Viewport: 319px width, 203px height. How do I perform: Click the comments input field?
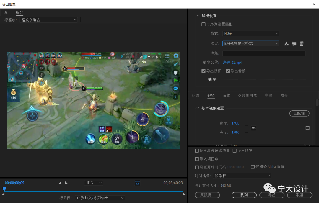click(264, 53)
